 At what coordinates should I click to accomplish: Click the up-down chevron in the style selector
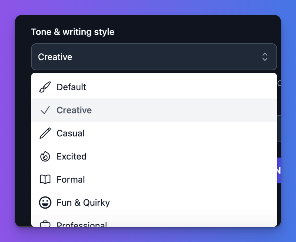[x=265, y=57]
